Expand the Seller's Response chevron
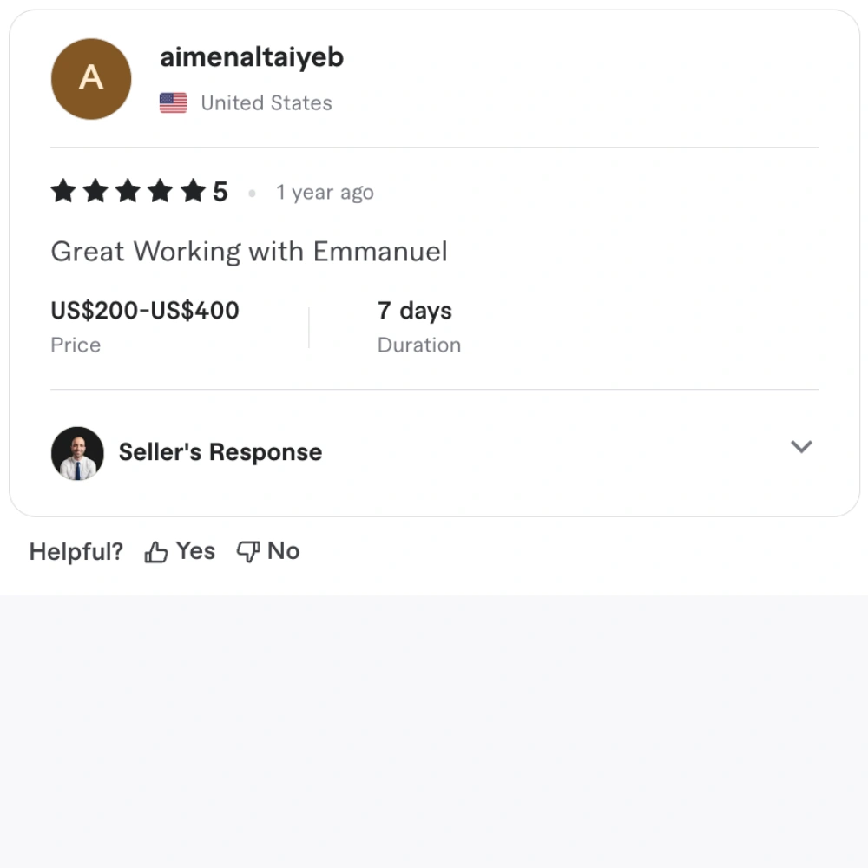Image resolution: width=868 pixels, height=868 pixels. click(801, 447)
